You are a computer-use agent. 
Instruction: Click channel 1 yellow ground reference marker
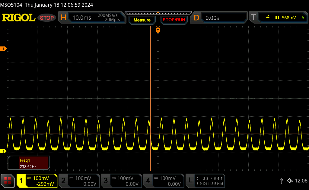3,151
